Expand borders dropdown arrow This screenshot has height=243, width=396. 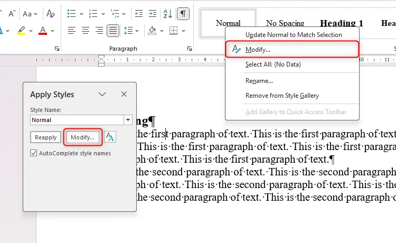pos(183,31)
